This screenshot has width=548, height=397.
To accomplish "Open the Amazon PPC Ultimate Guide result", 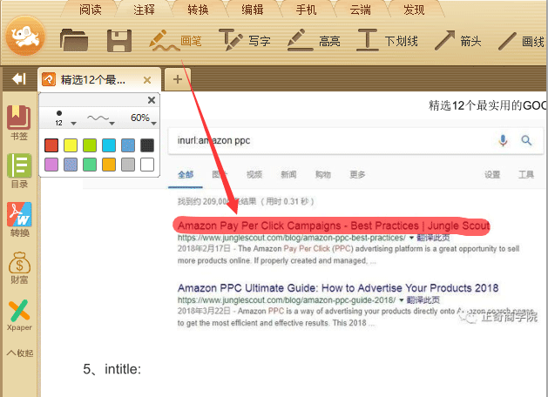I will 338,288.
